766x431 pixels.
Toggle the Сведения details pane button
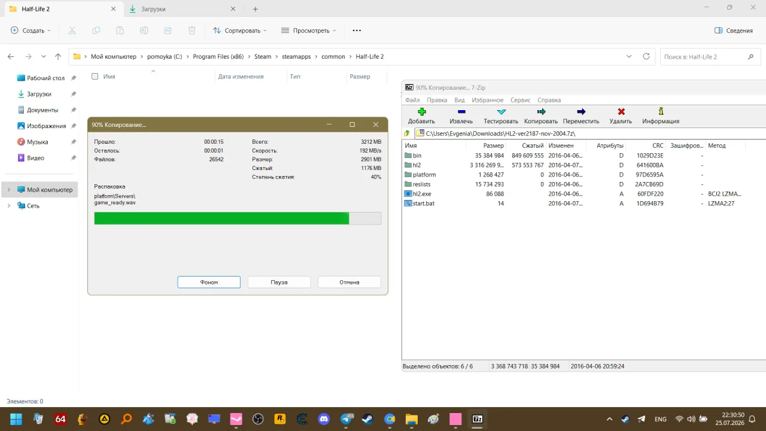pyautogui.click(x=734, y=31)
